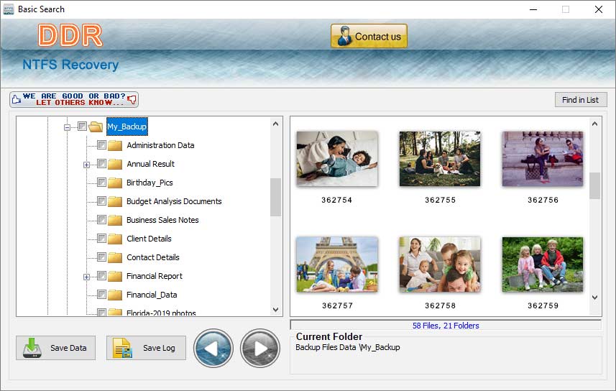The image size is (616, 391).
Task: Click the folder tree scroll-down arrow
Action: 276,310
